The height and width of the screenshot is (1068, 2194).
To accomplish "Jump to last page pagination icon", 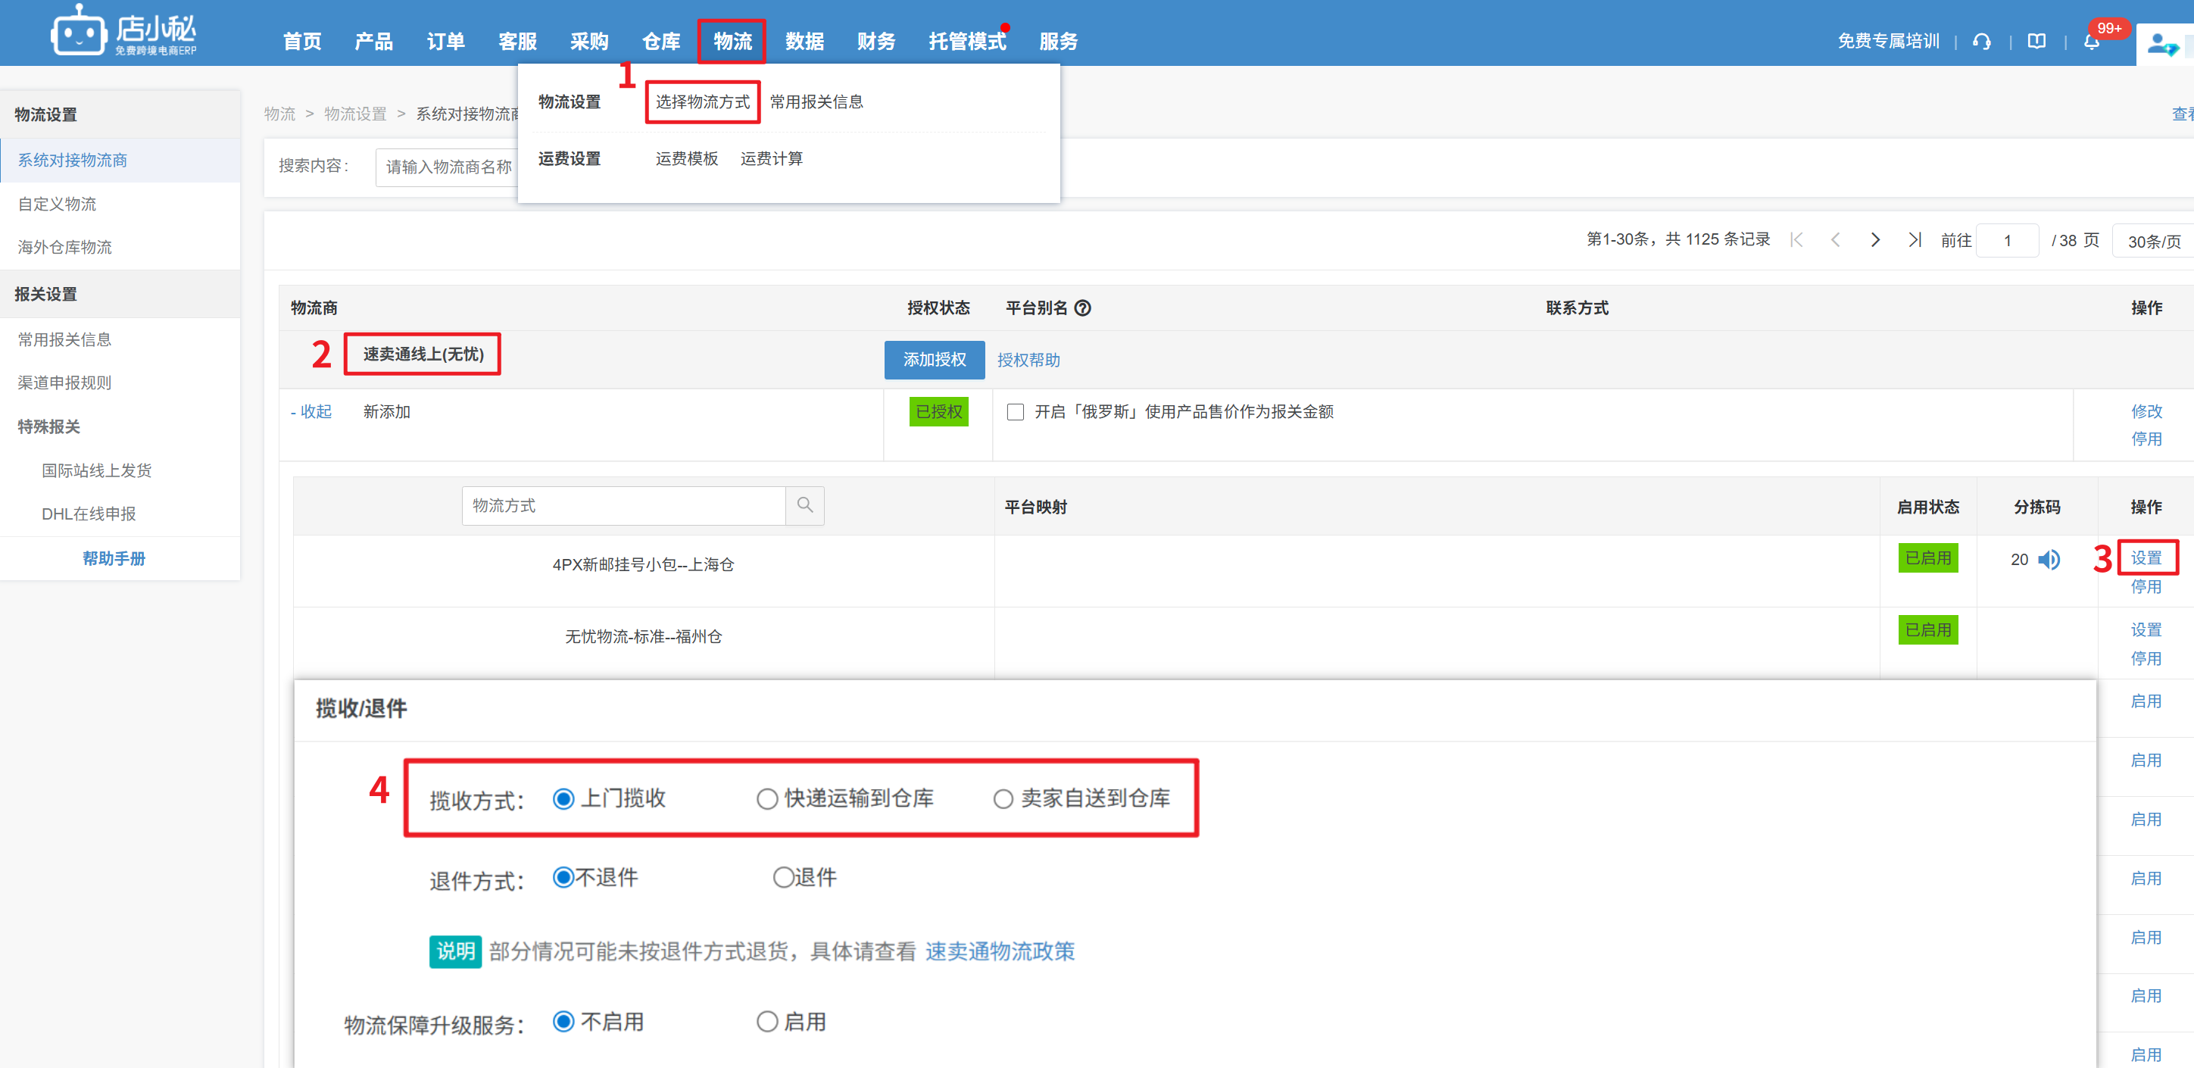I will pos(1915,240).
